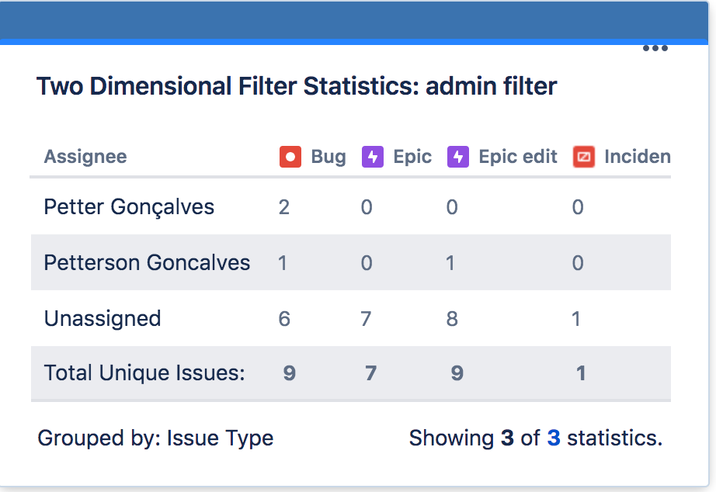716x492 pixels.
Task: Click Incident count 1 for Unassigned
Action: [x=578, y=318]
